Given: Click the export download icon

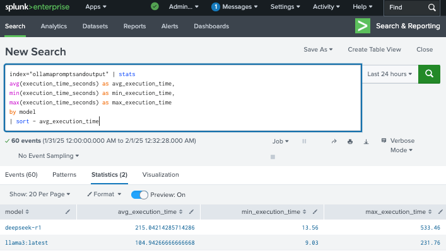Looking at the screenshot, I should pos(366,142).
